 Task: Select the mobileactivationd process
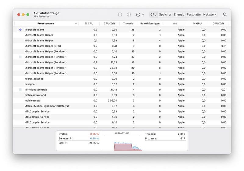pyautogui.click(x=122, y=95)
